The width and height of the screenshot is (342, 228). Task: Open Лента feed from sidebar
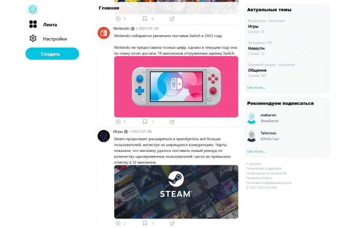(43, 24)
